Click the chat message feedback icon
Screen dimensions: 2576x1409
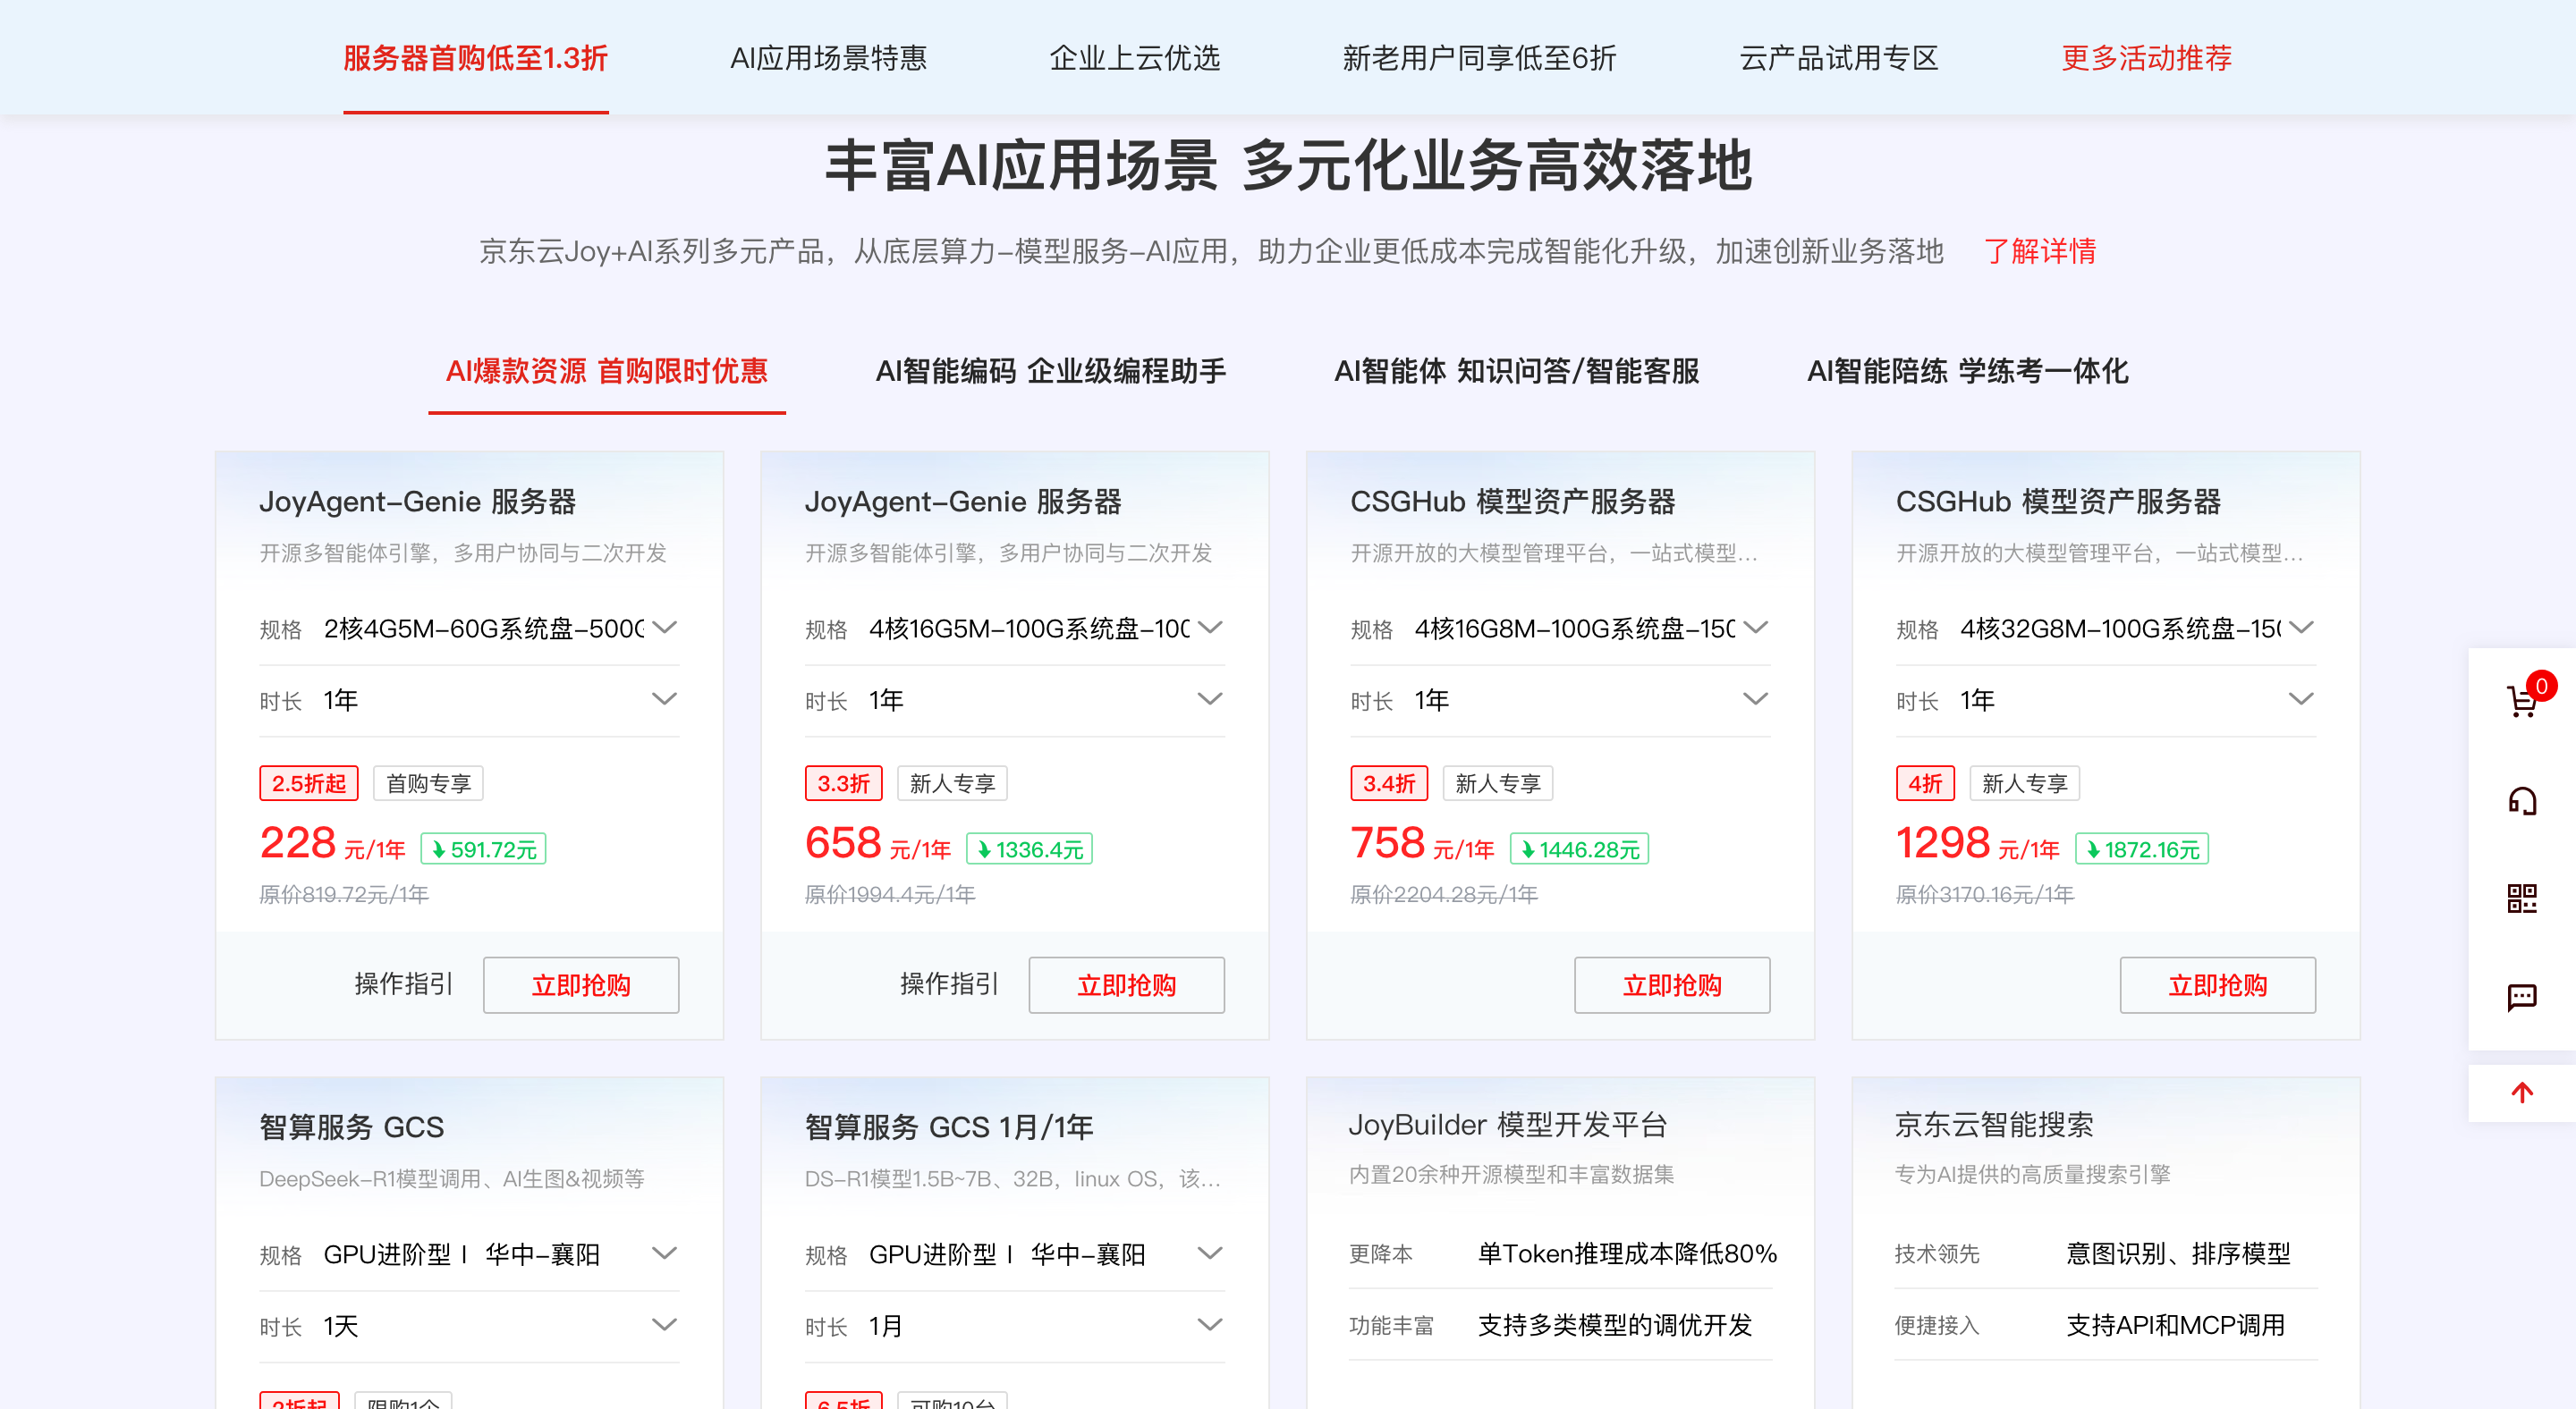[x=2521, y=996]
